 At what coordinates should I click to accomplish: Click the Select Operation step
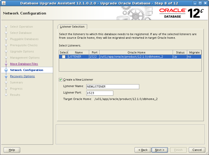point(22,27)
